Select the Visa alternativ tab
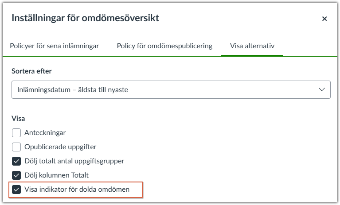340x205 pixels. pyautogui.click(x=252, y=46)
